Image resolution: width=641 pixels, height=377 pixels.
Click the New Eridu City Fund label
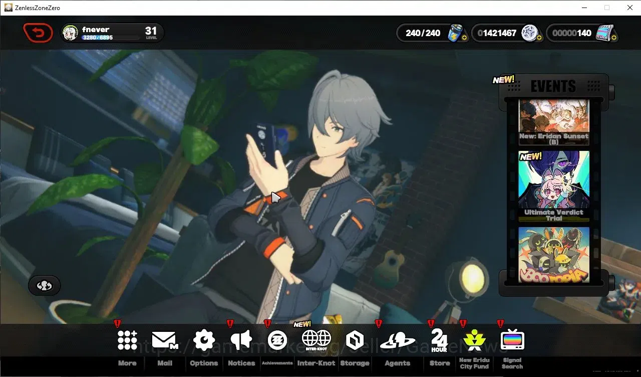[474, 363]
